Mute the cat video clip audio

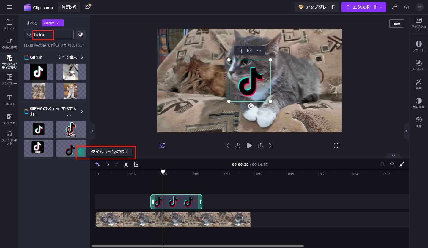click(x=105, y=220)
